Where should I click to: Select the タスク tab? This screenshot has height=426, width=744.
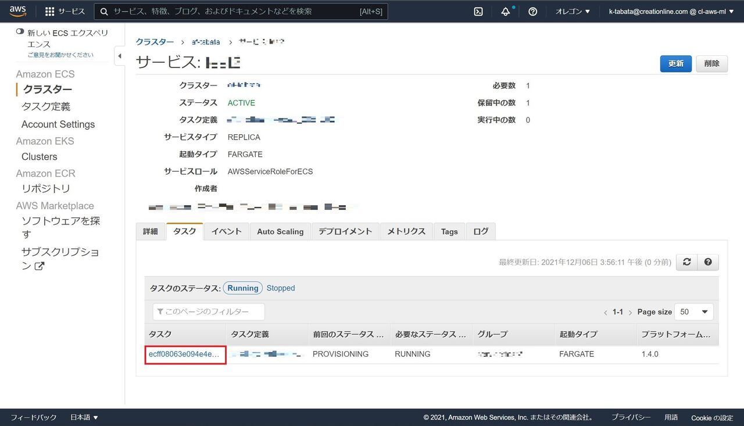(x=185, y=231)
